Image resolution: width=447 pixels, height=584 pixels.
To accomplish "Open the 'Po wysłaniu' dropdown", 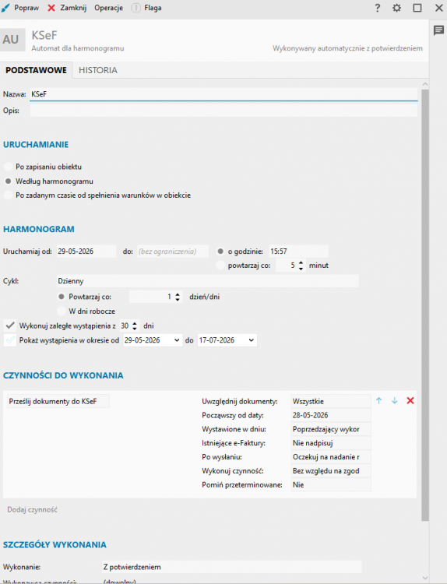I will tap(331, 456).
